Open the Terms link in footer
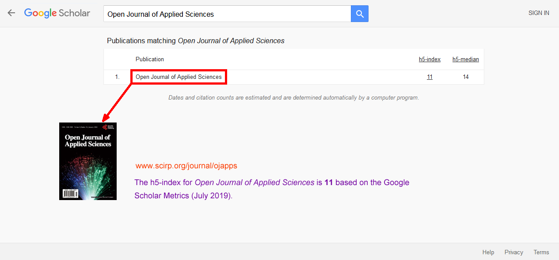Image resolution: width=559 pixels, height=260 pixels. pos(541,252)
